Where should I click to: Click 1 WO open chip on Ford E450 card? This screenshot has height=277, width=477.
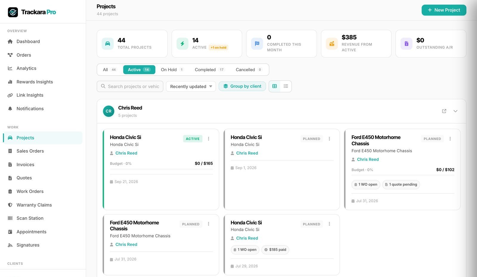point(366,185)
